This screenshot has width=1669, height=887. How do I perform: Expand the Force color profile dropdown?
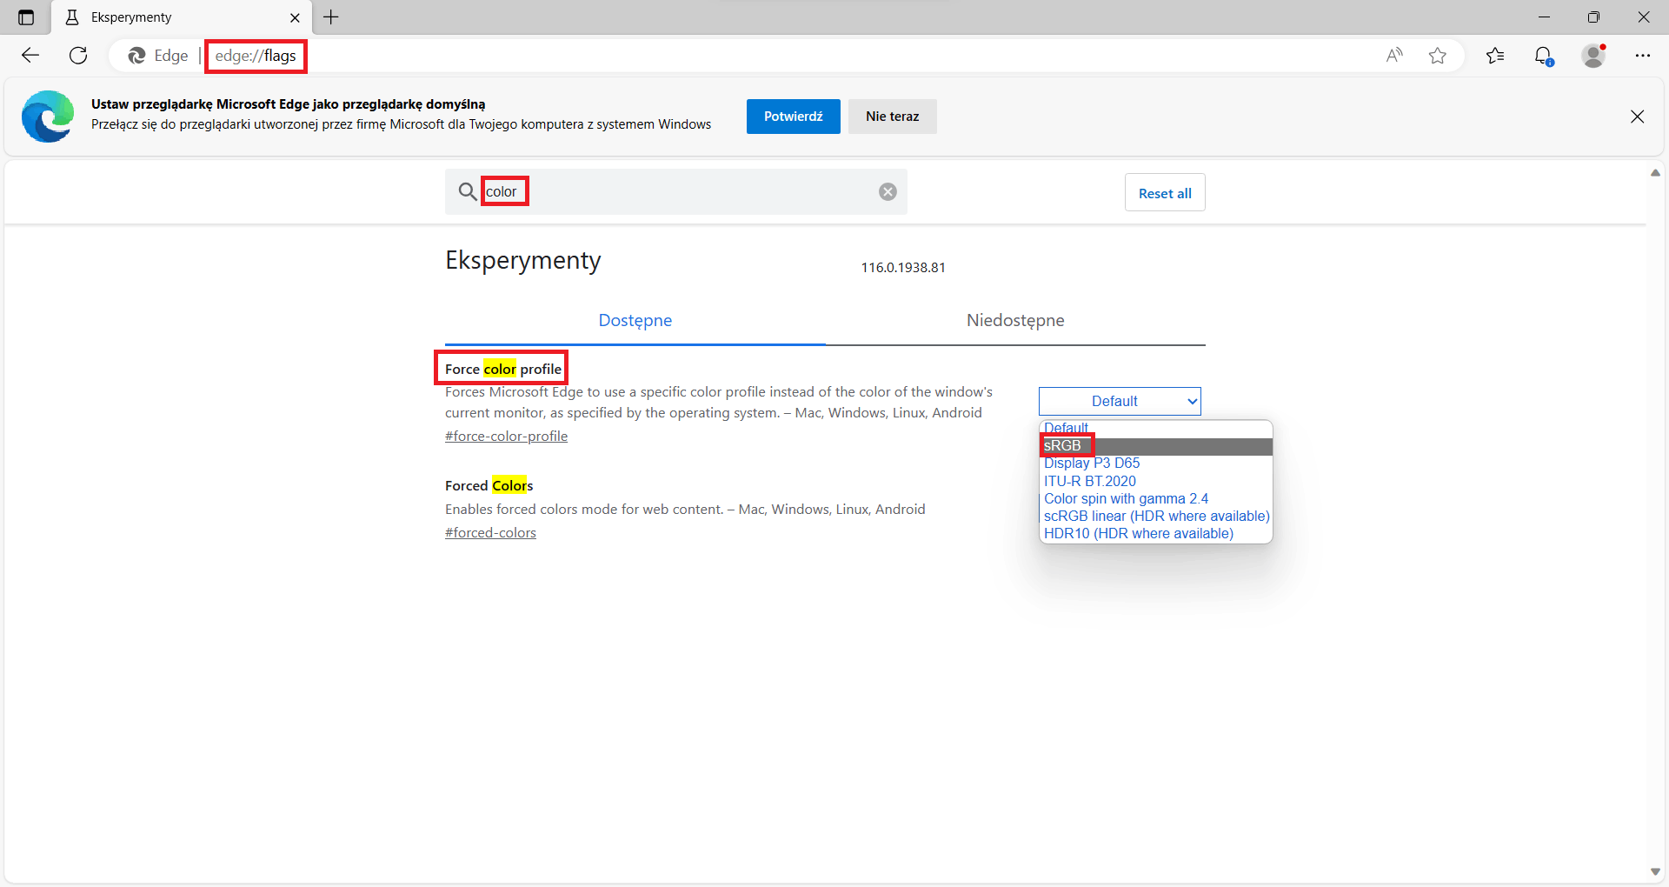1120,401
